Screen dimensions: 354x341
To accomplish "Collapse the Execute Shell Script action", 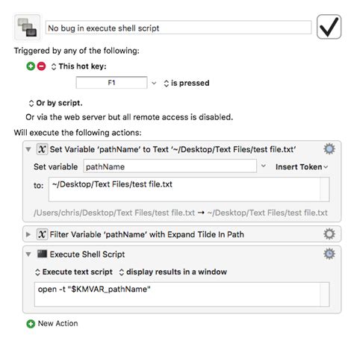I will (28, 254).
